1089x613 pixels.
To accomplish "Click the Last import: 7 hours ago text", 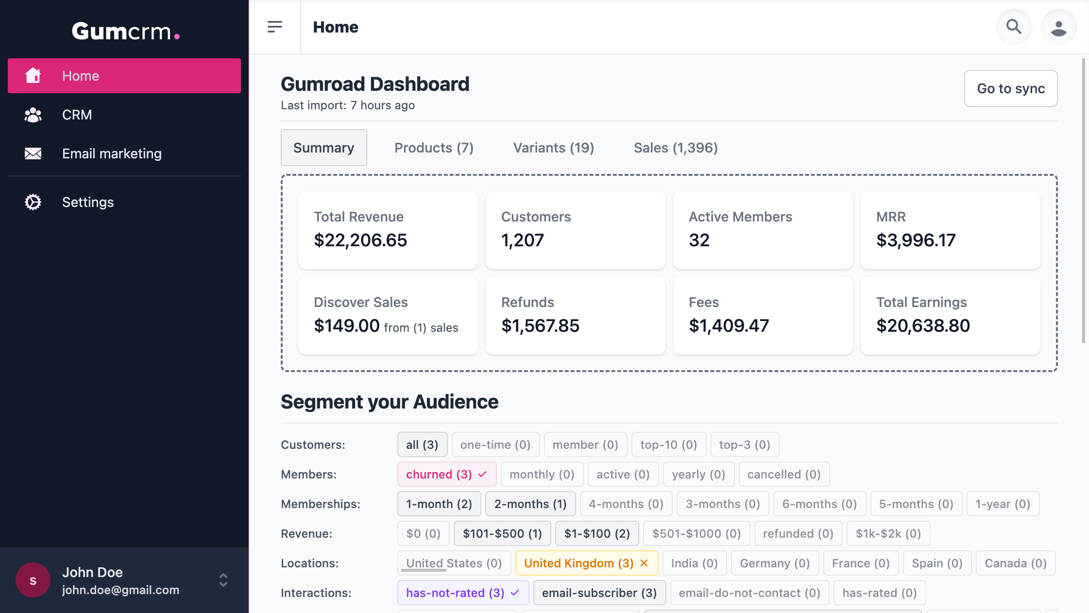I will coord(348,105).
